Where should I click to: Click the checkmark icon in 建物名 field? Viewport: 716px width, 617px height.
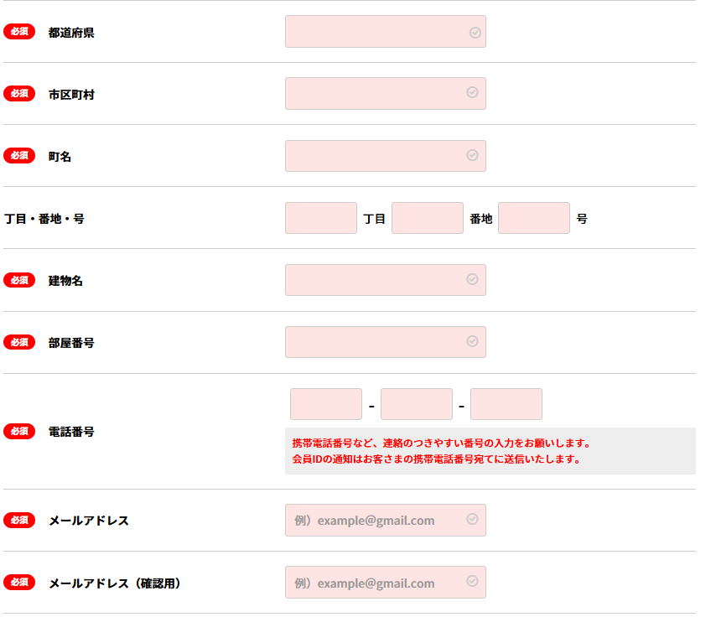pos(473,279)
